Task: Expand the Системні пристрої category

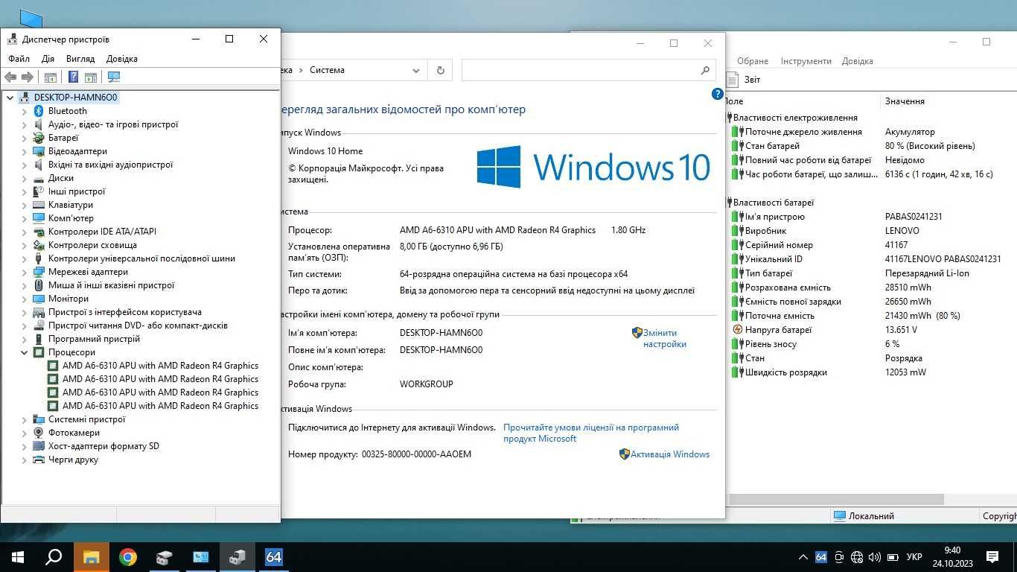Action: pos(24,419)
